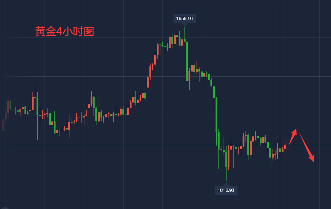Select the longest green candle in the sell-off
The image size is (331, 209).
point(217,115)
